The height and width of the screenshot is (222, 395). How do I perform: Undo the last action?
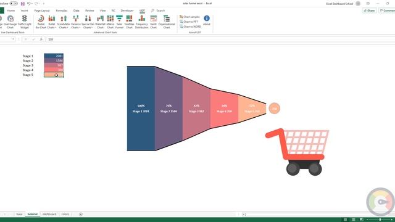click(28, 4)
